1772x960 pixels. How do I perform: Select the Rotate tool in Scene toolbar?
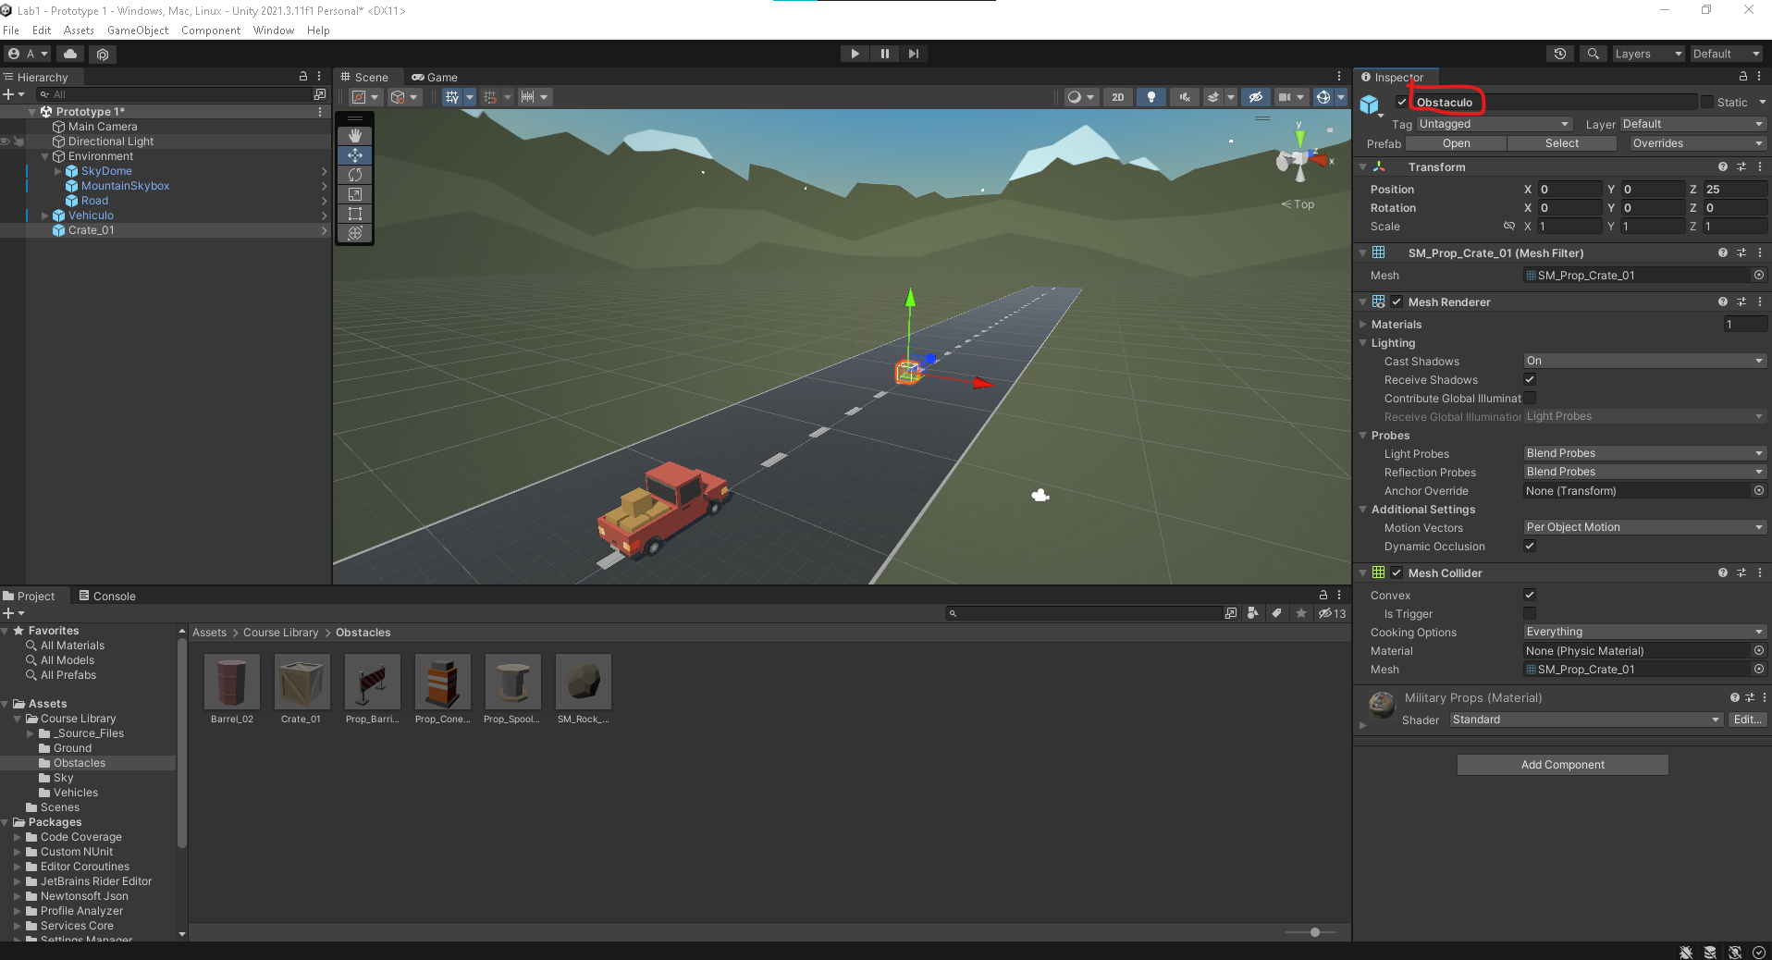click(x=355, y=175)
